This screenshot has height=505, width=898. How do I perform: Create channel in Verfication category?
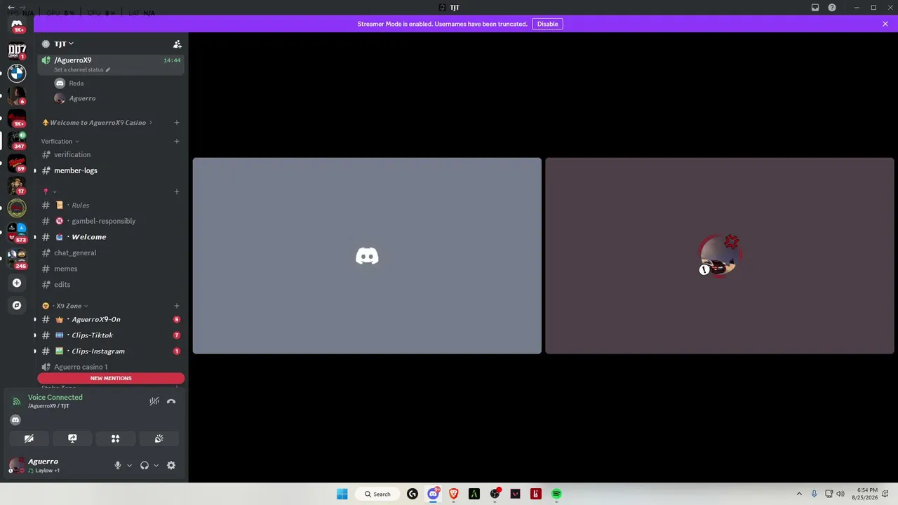(x=177, y=141)
